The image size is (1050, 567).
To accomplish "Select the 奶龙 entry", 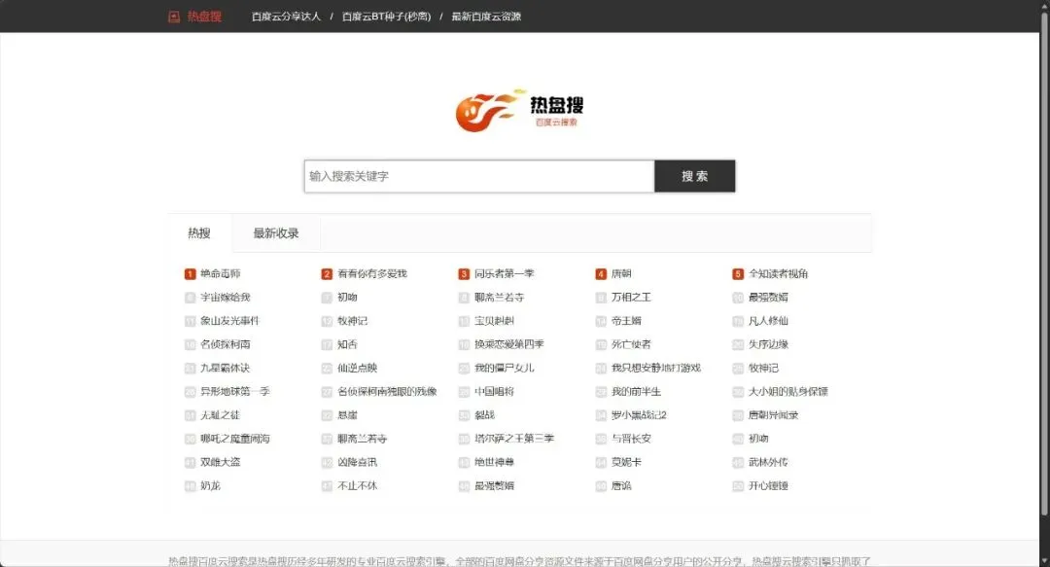I will click(x=210, y=486).
